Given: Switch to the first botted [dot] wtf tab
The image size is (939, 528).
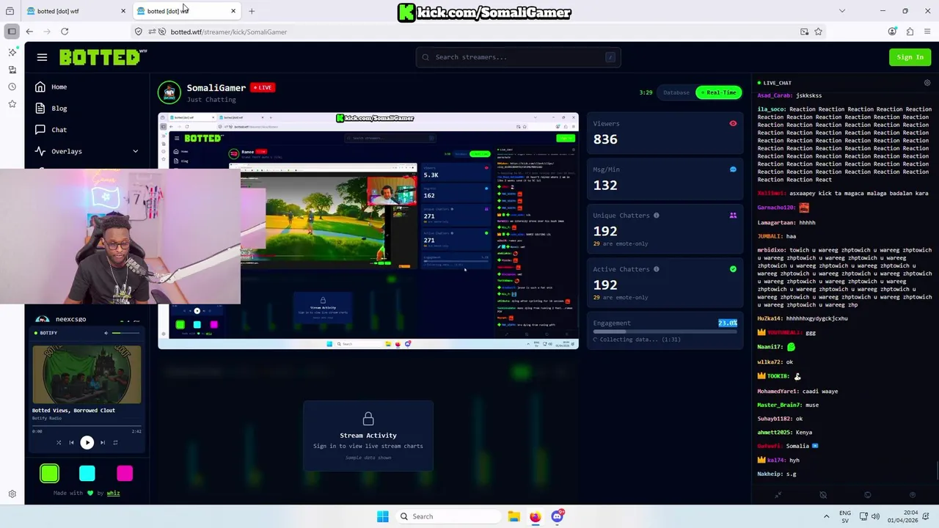Looking at the screenshot, I should [77, 11].
